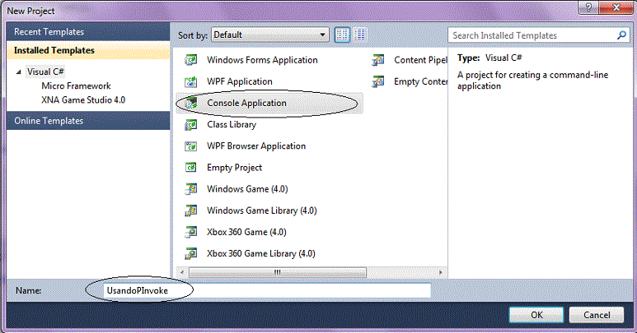The image size is (637, 333).
Task: Click the Empty Project template icon
Action: coord(191,167)
